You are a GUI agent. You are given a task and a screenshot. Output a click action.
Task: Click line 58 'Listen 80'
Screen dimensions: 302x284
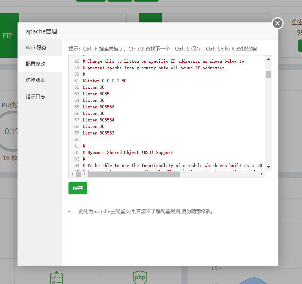pyautogui.click(x=93, y=126)
